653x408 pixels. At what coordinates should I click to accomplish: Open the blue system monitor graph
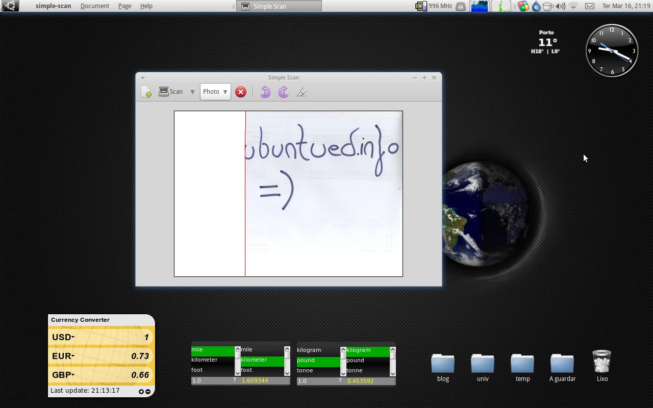click(479, 6)
